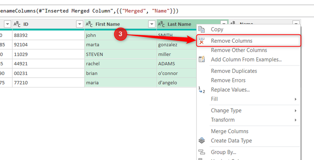Select the ID column header
The height and width of the screenshot is (160, 314).
(48, 24)
